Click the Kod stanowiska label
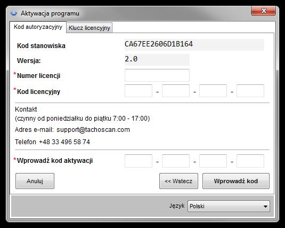285x228 pixels. click(41, 46)
